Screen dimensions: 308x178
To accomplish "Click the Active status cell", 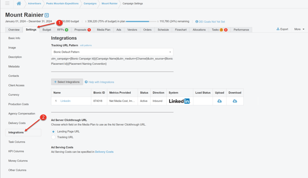I will pos(144,101).
